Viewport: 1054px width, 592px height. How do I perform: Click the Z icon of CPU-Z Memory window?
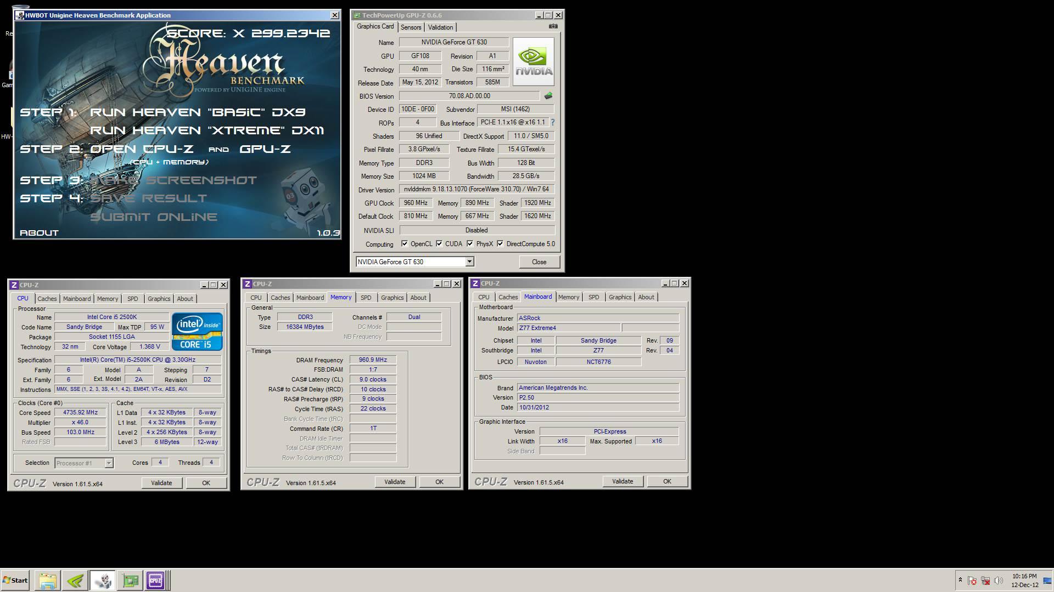248,284
